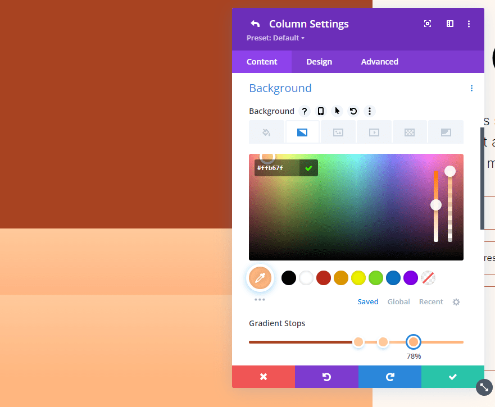Open color palette settings gear

456,302
